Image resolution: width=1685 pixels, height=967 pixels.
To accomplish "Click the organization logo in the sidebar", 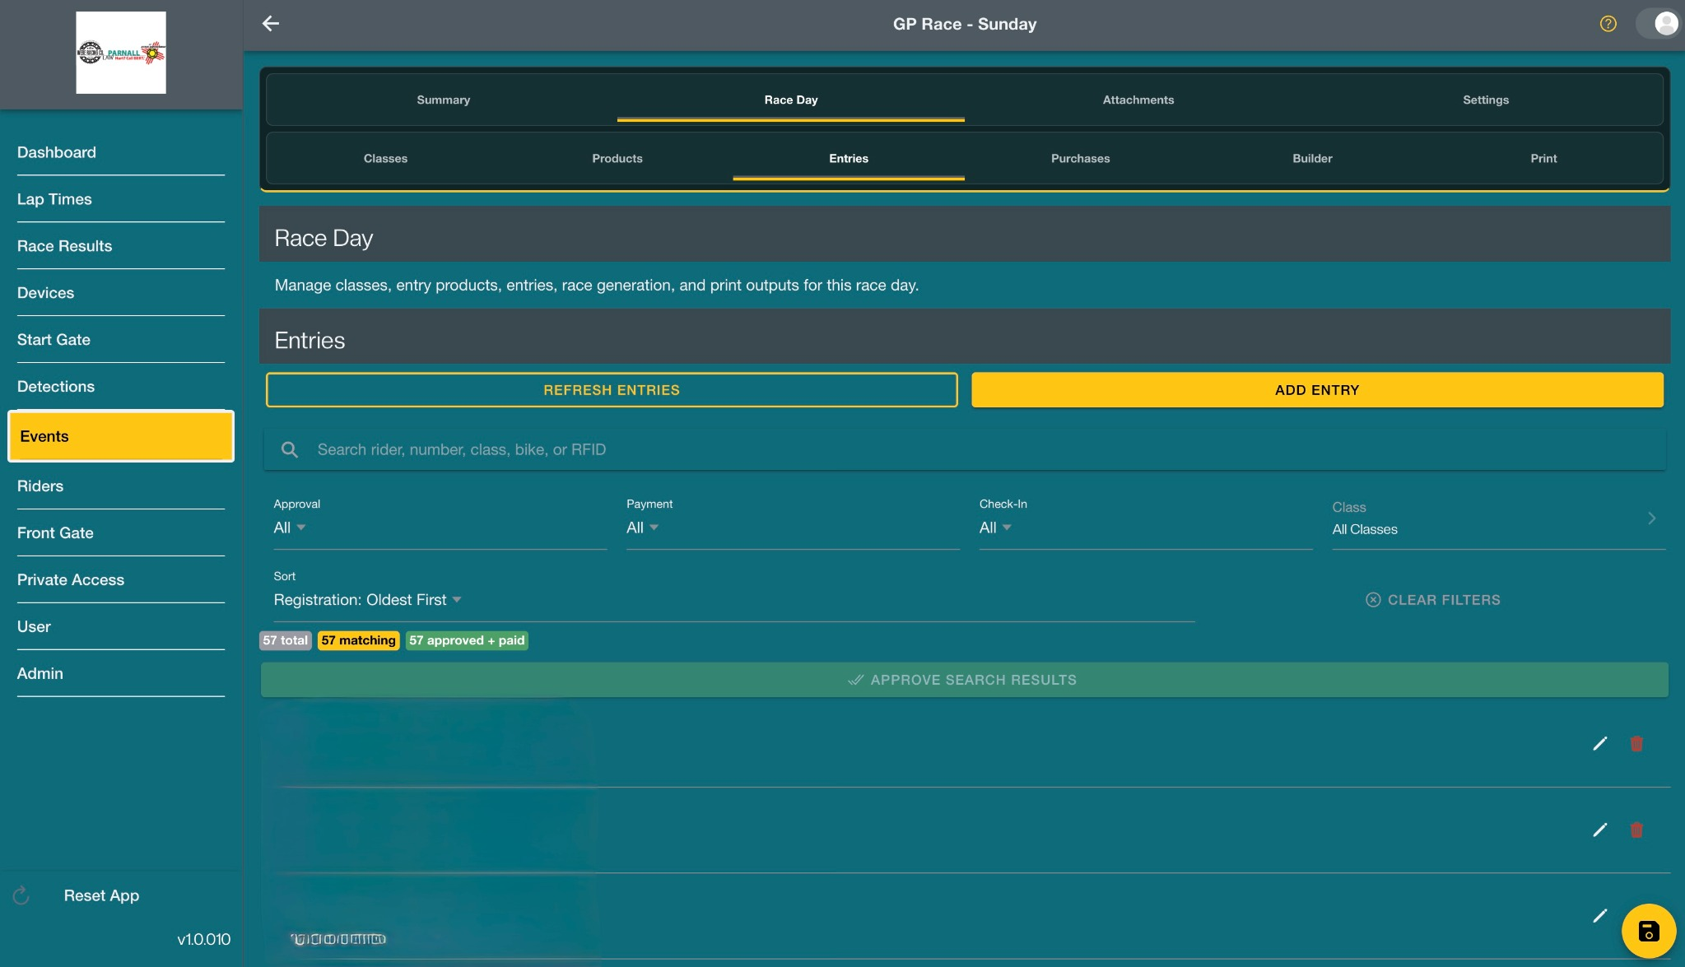I will coord(121,53).
